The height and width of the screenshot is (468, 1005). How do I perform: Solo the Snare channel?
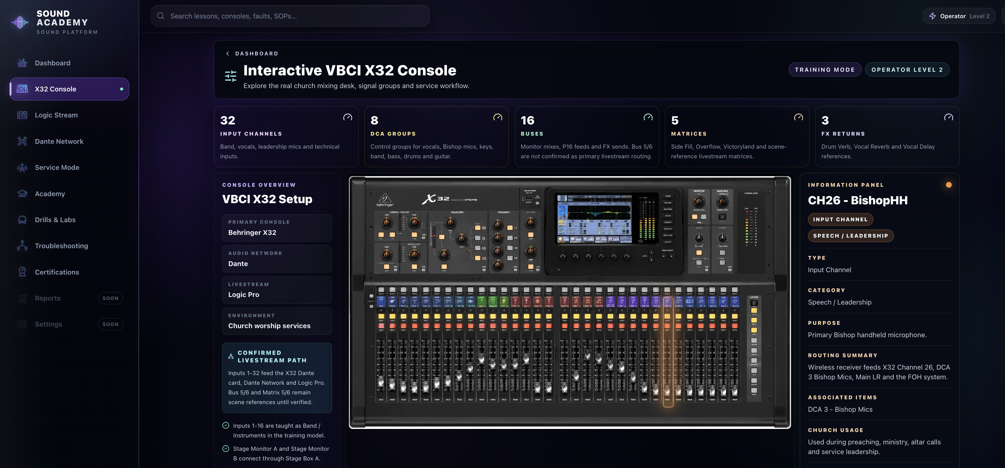[392, 317]
